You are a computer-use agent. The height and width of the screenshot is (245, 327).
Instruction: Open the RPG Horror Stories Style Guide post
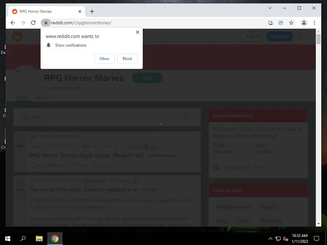coord(87,155)
